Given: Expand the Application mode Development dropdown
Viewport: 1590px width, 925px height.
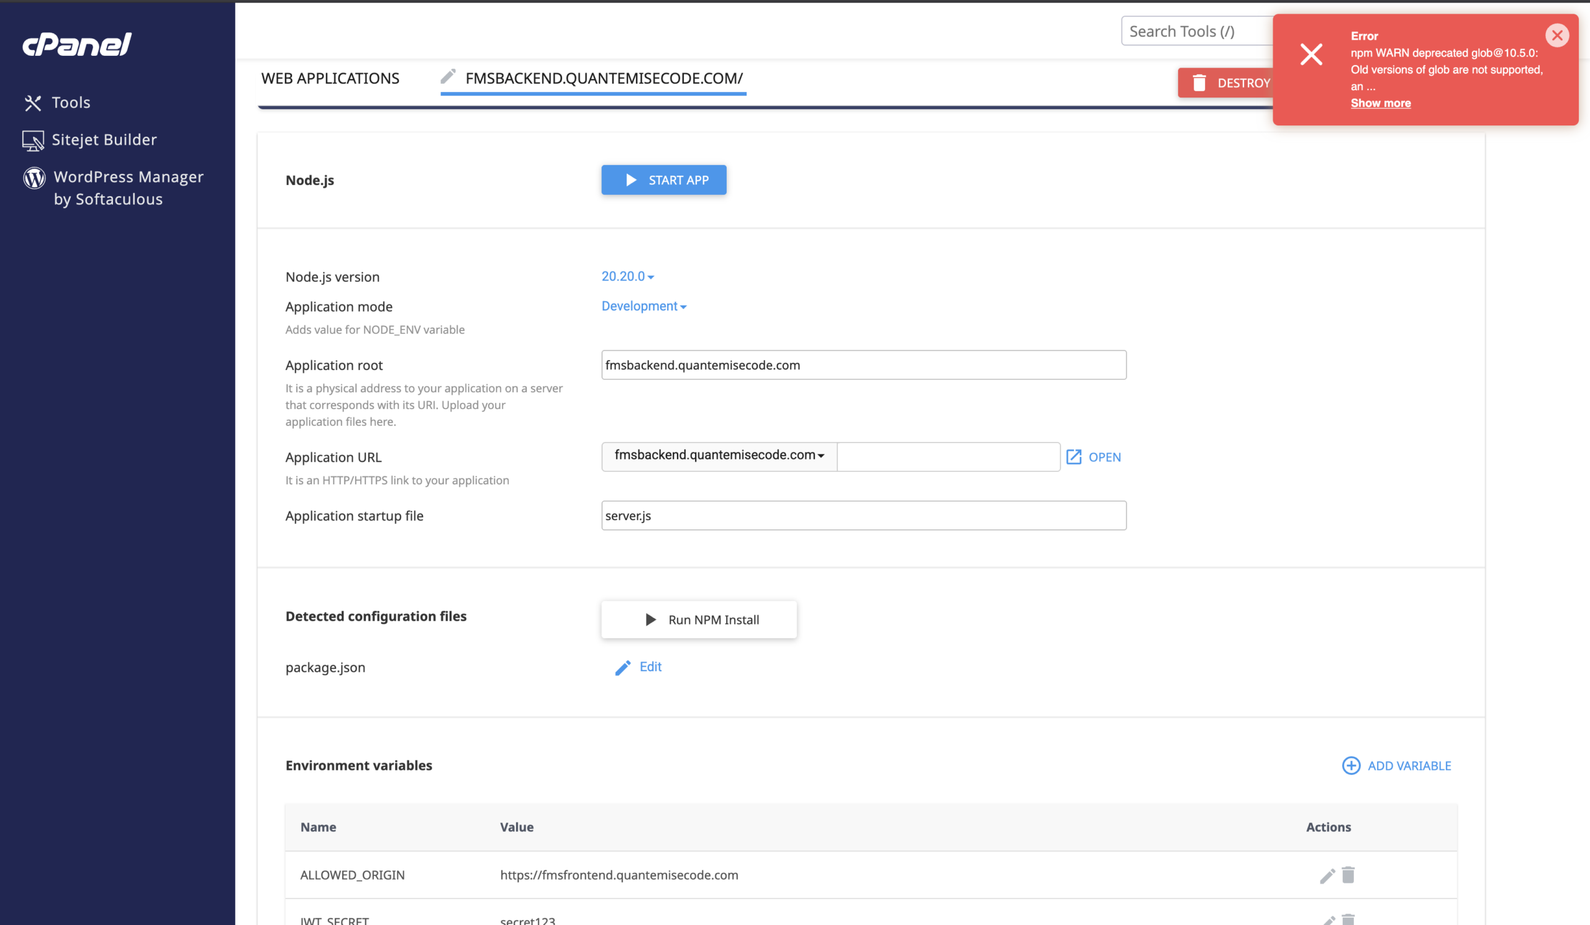Looking at the screenshot, I should tap(643, 306).
